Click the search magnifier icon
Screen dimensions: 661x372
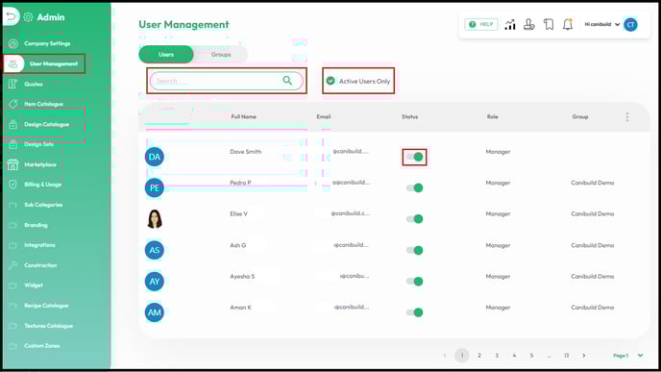click(x=287, y=80)
